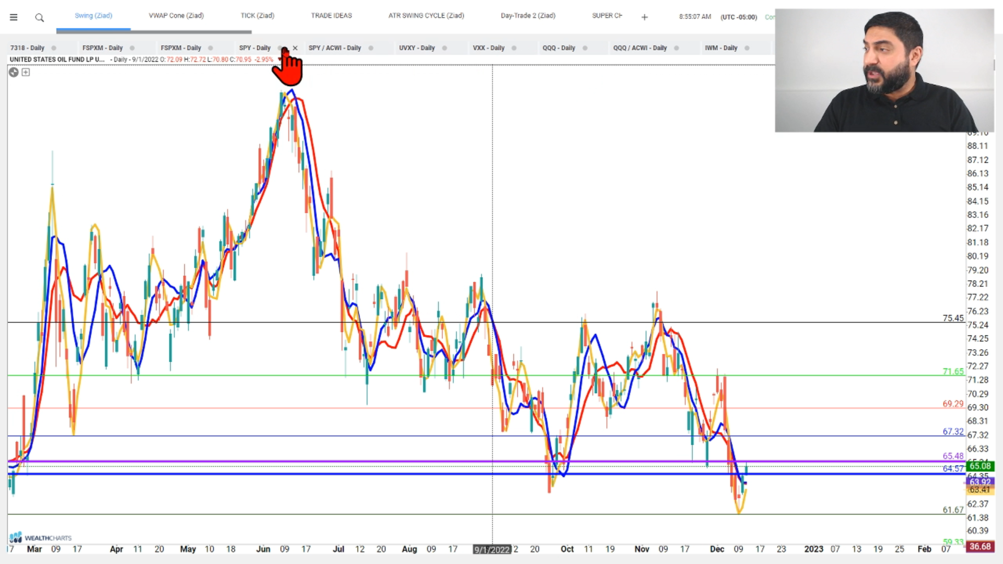
Task: Click the dot on SPY / ACWI - Daily tab
Action: 371,48
